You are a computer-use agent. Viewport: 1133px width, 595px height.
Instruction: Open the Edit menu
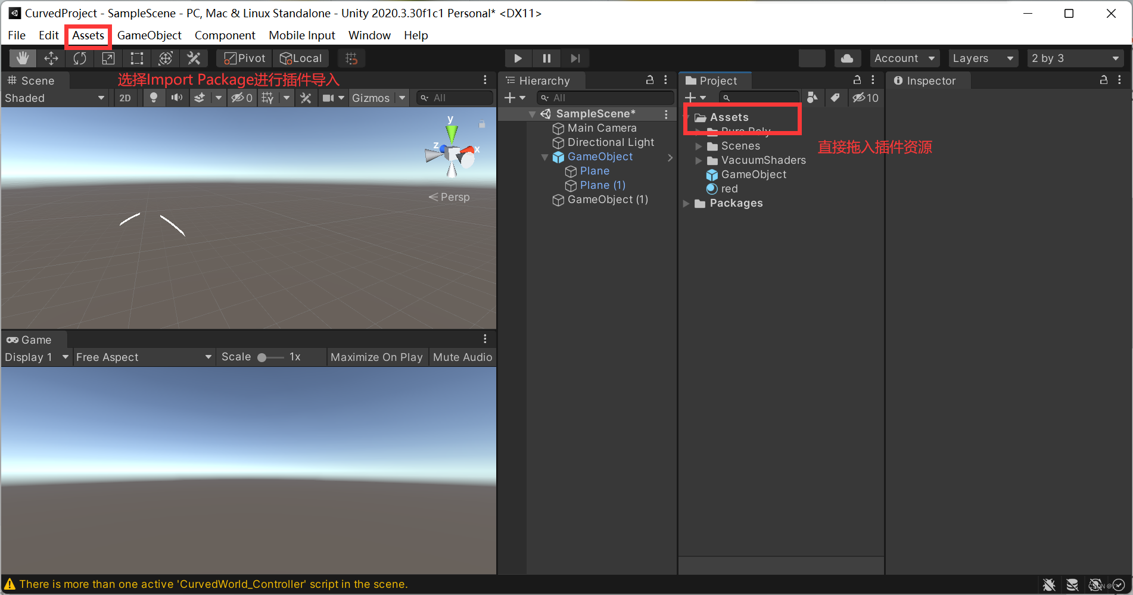(x=49, y=36)
